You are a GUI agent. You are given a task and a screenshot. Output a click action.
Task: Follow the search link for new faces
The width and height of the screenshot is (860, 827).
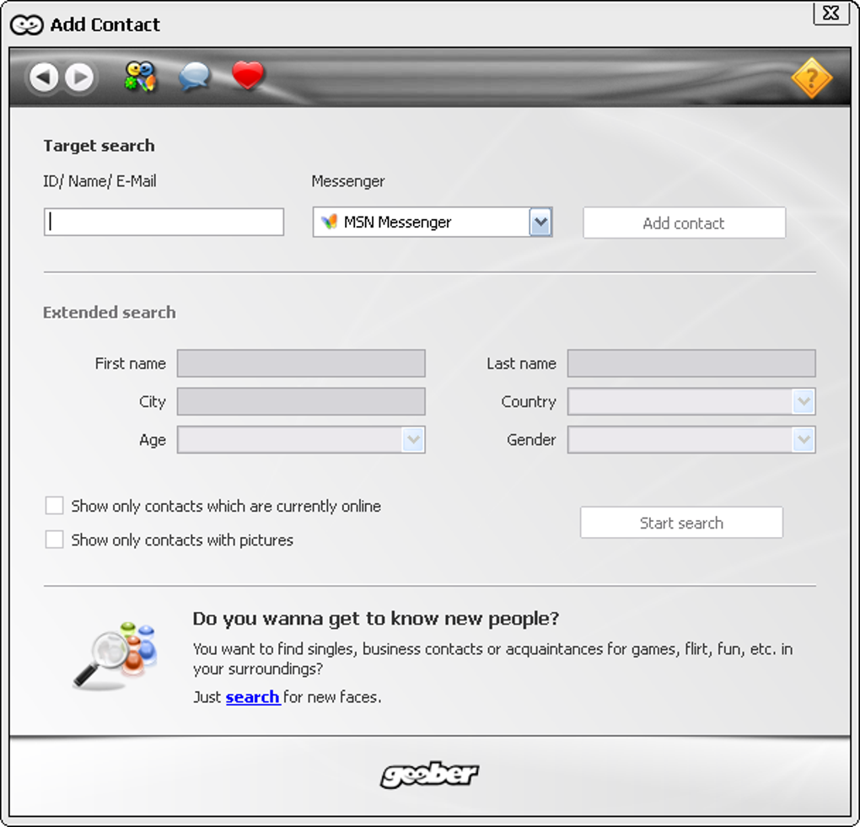[x=250, y=697]
